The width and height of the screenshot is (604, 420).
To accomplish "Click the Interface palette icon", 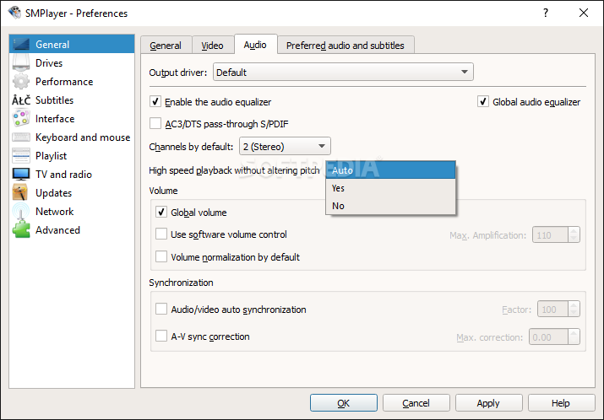I will 21,118.
